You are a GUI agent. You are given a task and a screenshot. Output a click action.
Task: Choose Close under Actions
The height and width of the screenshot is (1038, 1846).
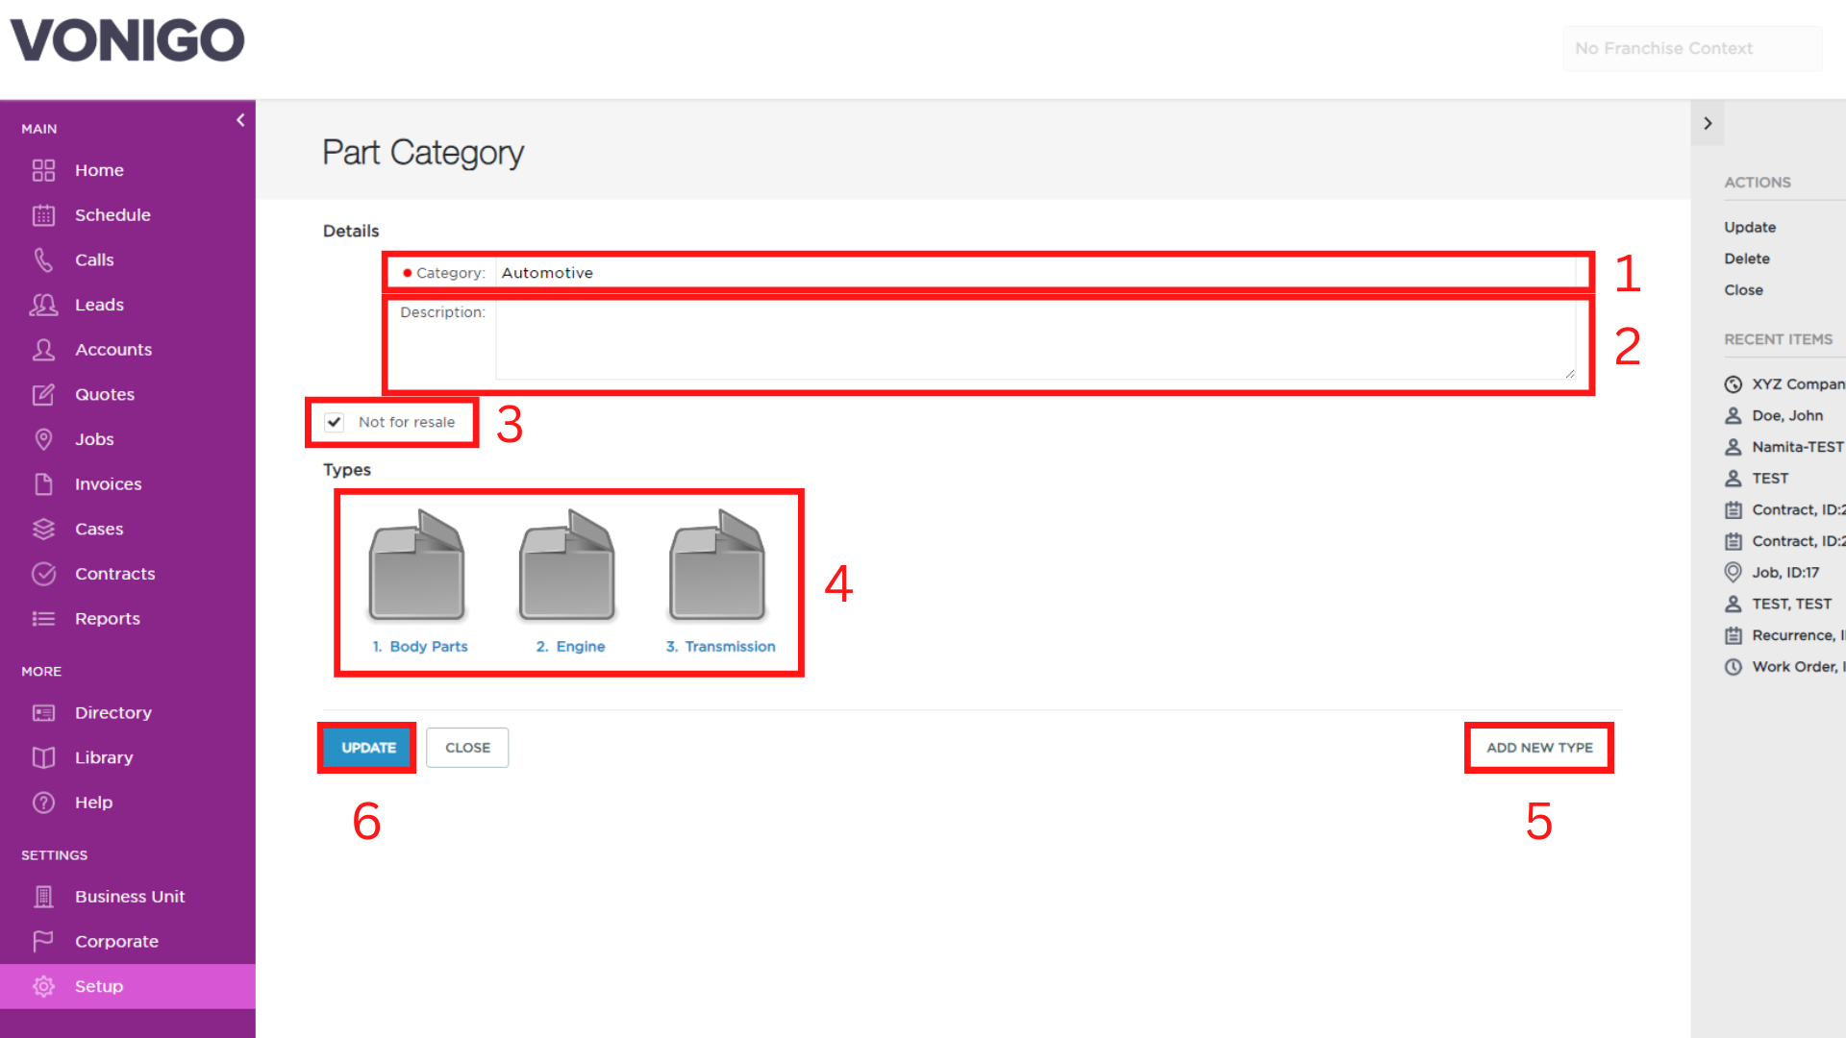coord(1743,290)
